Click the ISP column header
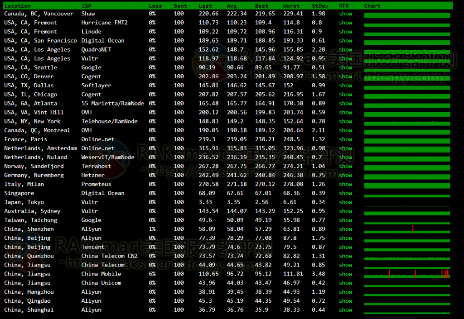 coord(87,5)
